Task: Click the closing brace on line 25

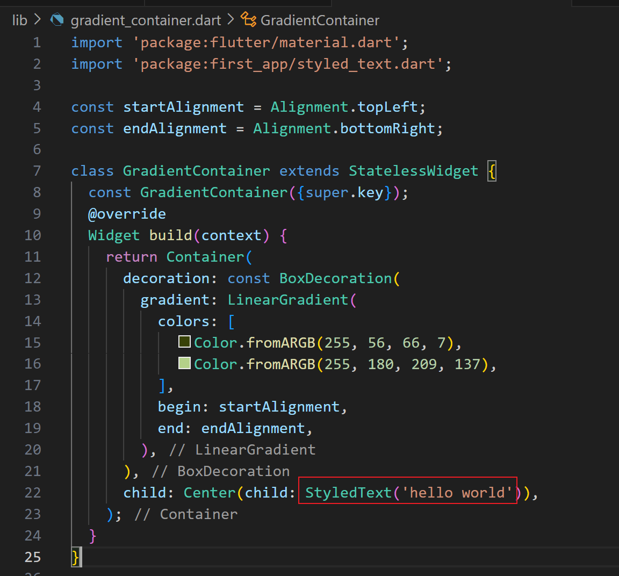Action: coord(75,557)
